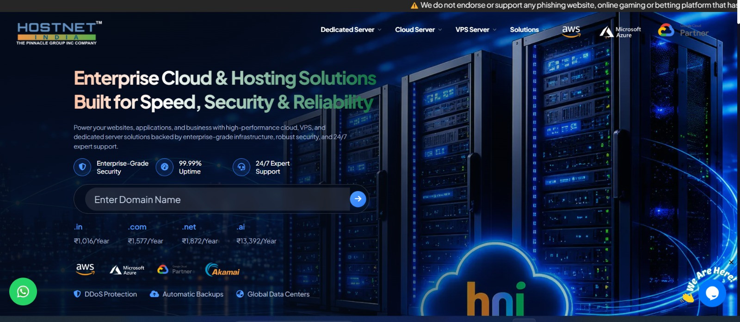The image size is (740, 322).
Task: Close the 'We Are Here' chat prompt
Action: click(731, 262)
